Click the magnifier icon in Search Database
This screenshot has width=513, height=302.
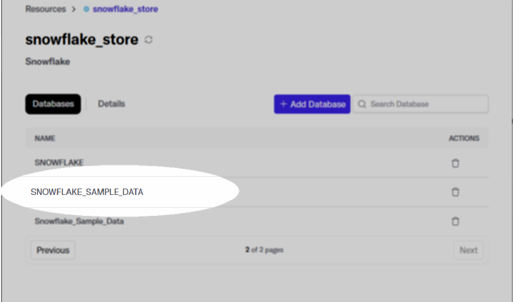[362, 104]
